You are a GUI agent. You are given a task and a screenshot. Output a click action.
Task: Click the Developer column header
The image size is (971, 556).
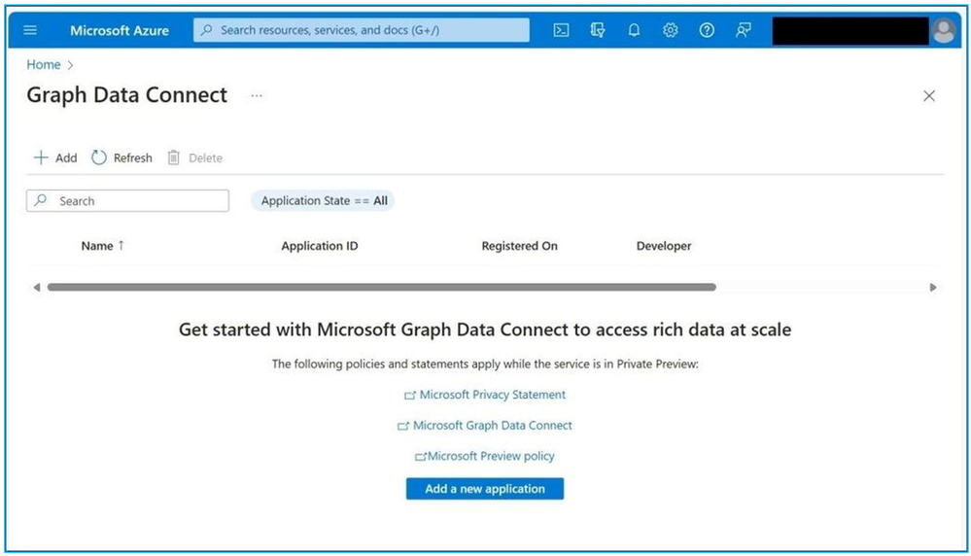click(x=664, y=246)
